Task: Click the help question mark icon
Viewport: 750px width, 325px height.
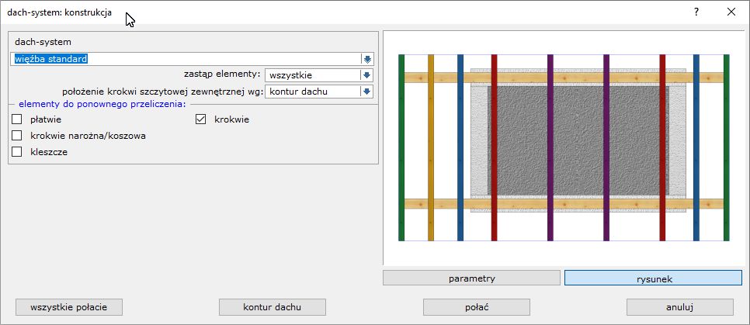Action: pyautogui.click(x=696, y=12)
